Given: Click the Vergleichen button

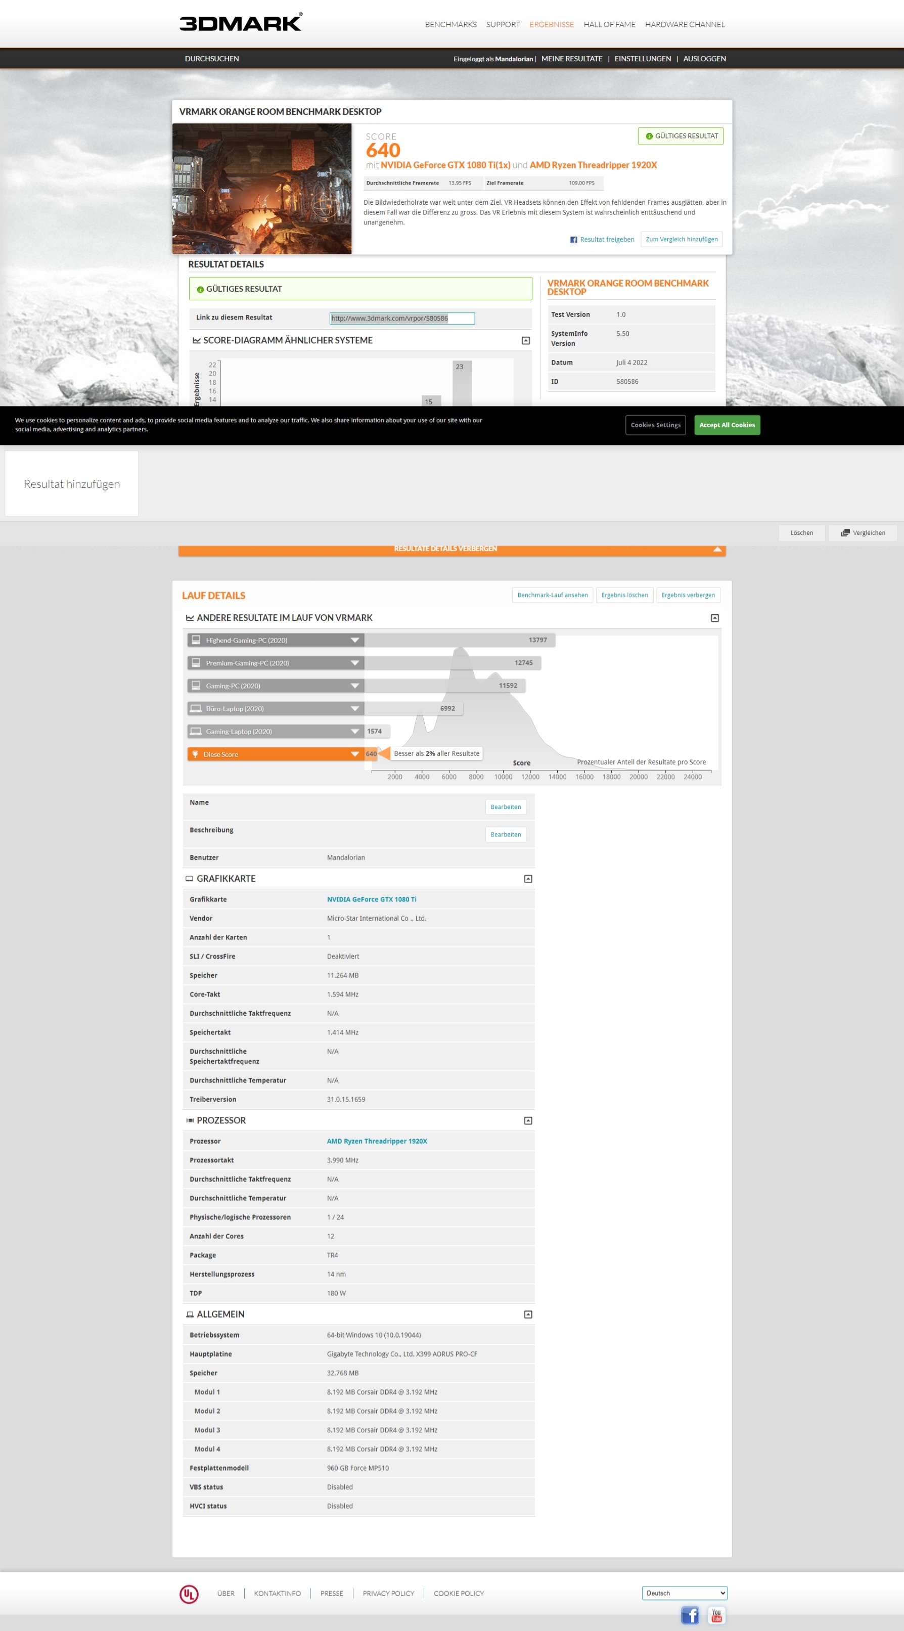Looking at the screenshot, I should [x=863, y=532].
